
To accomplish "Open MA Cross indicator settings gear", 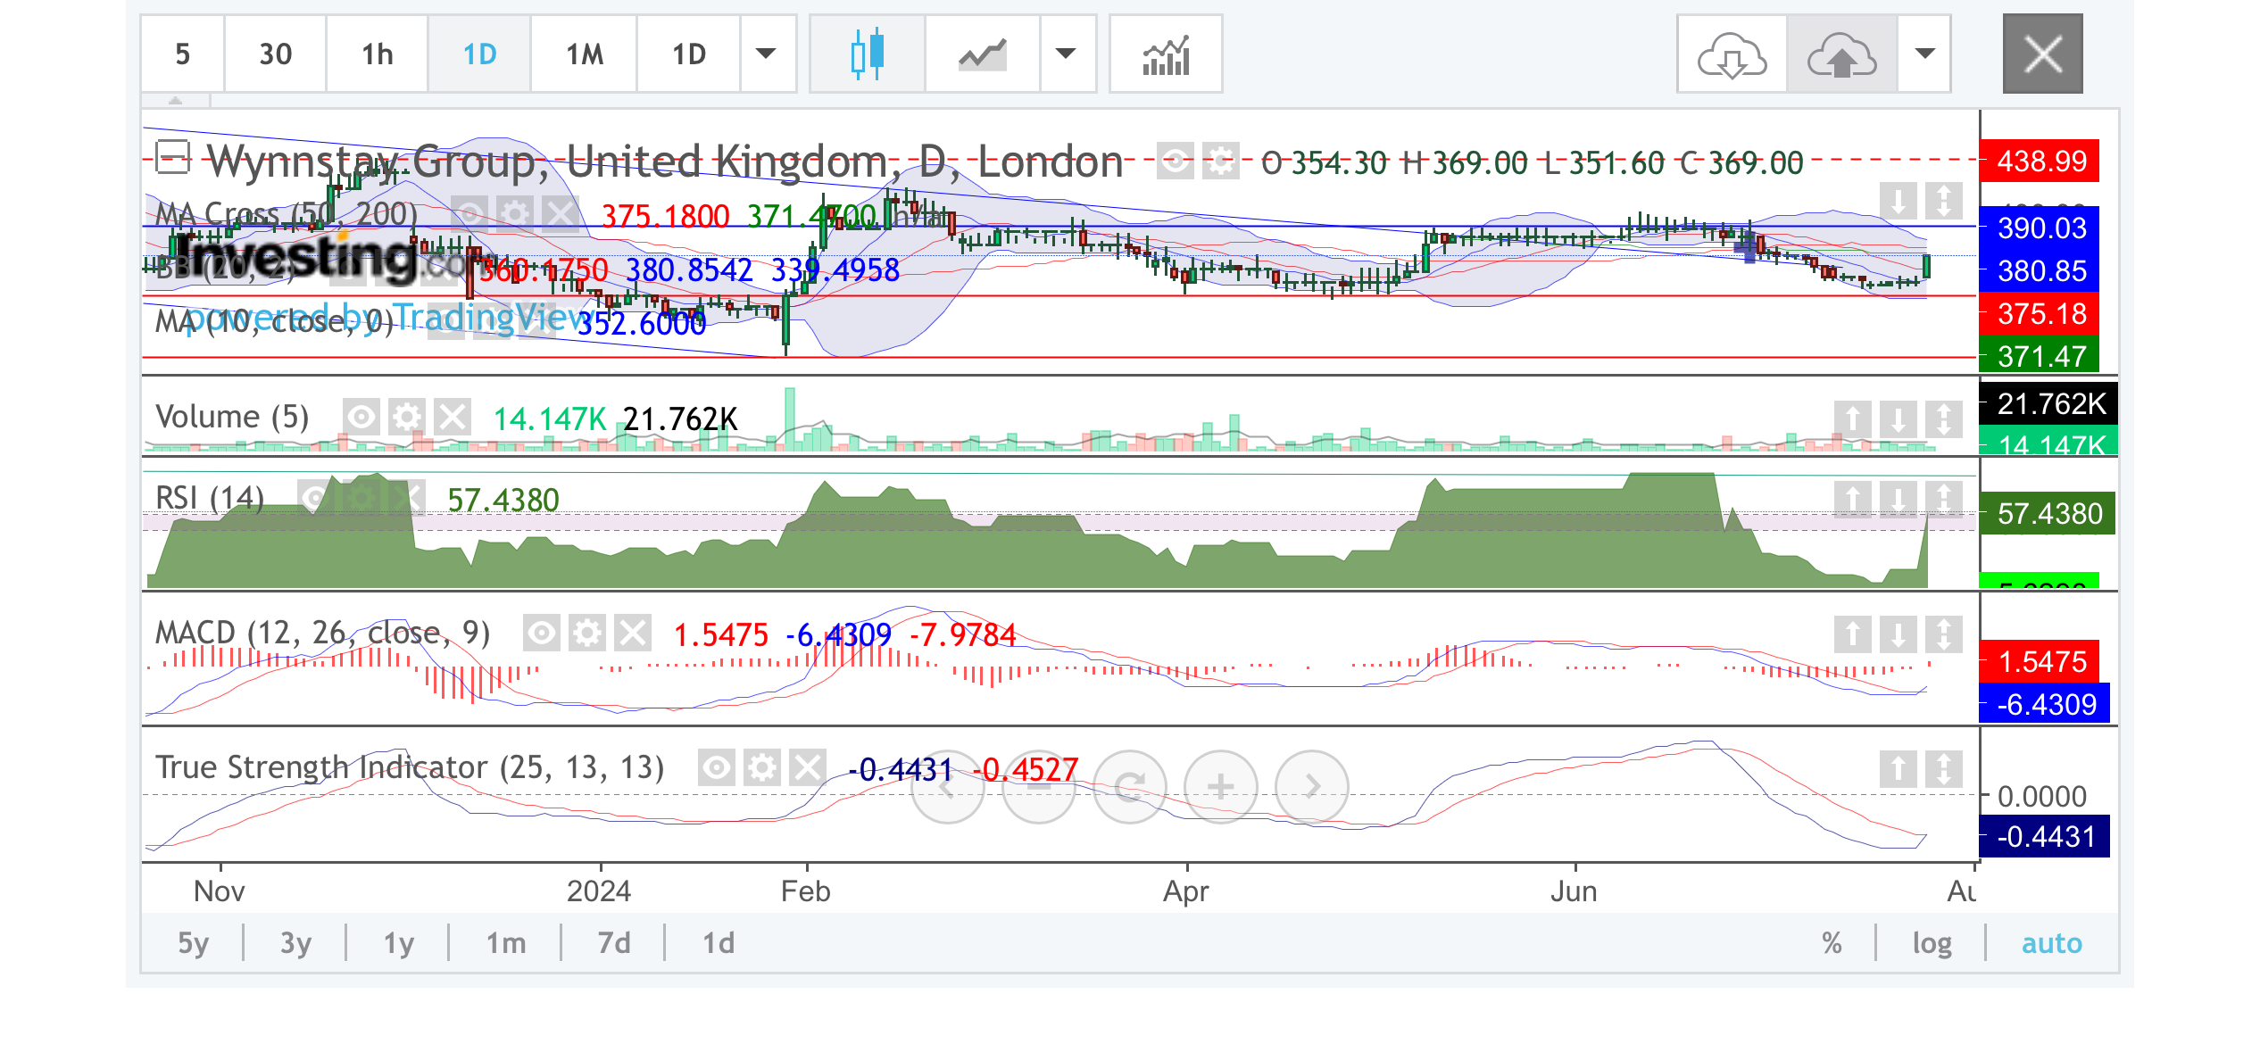I will pyautogui.click(x=515, y=213).
